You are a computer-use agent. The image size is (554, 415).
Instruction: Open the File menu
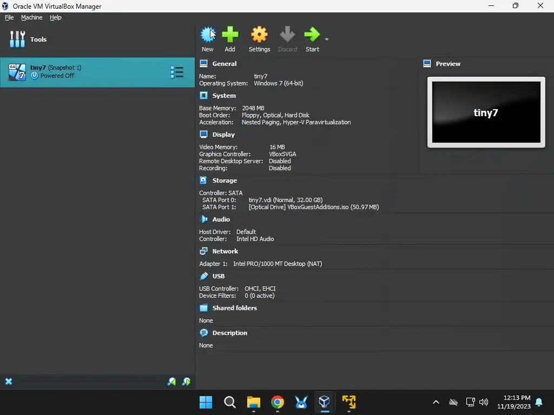click(9, 17)
